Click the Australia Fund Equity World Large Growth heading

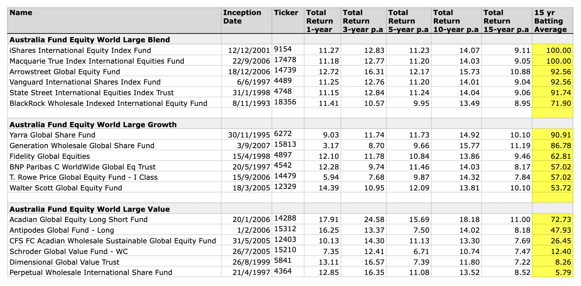[x=93, y=125]
